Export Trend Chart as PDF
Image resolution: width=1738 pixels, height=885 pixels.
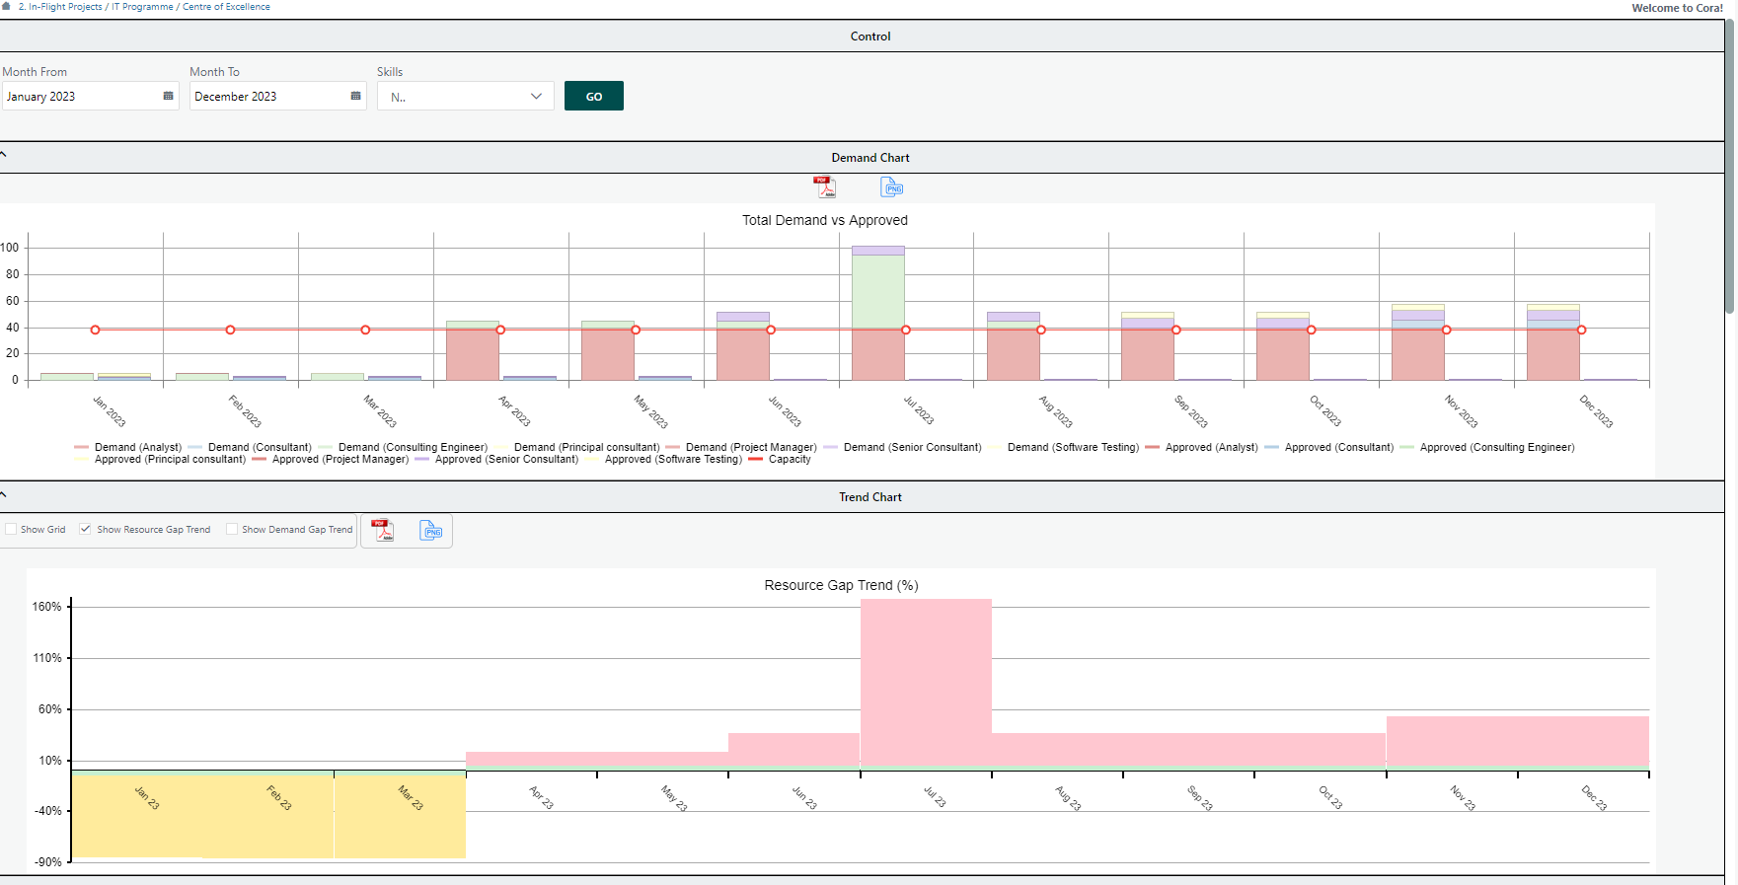(383, 531)
